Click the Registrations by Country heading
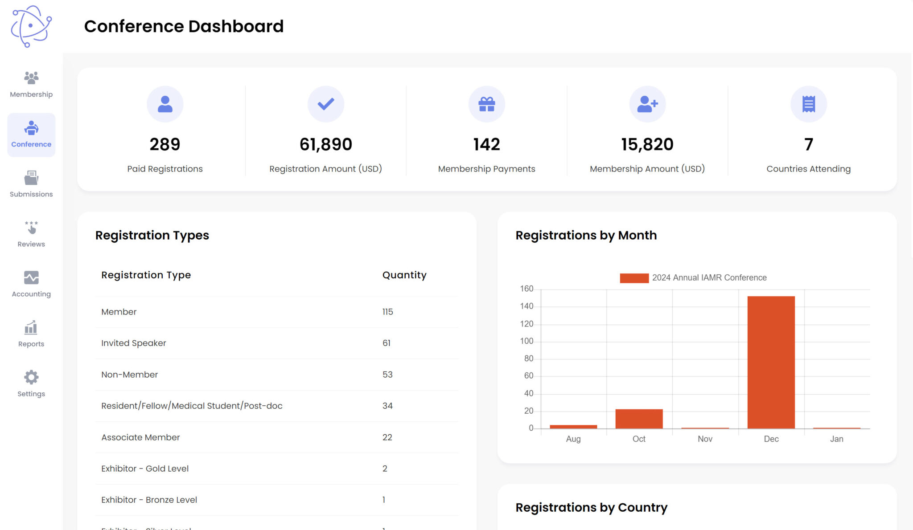 pos(591,507)
